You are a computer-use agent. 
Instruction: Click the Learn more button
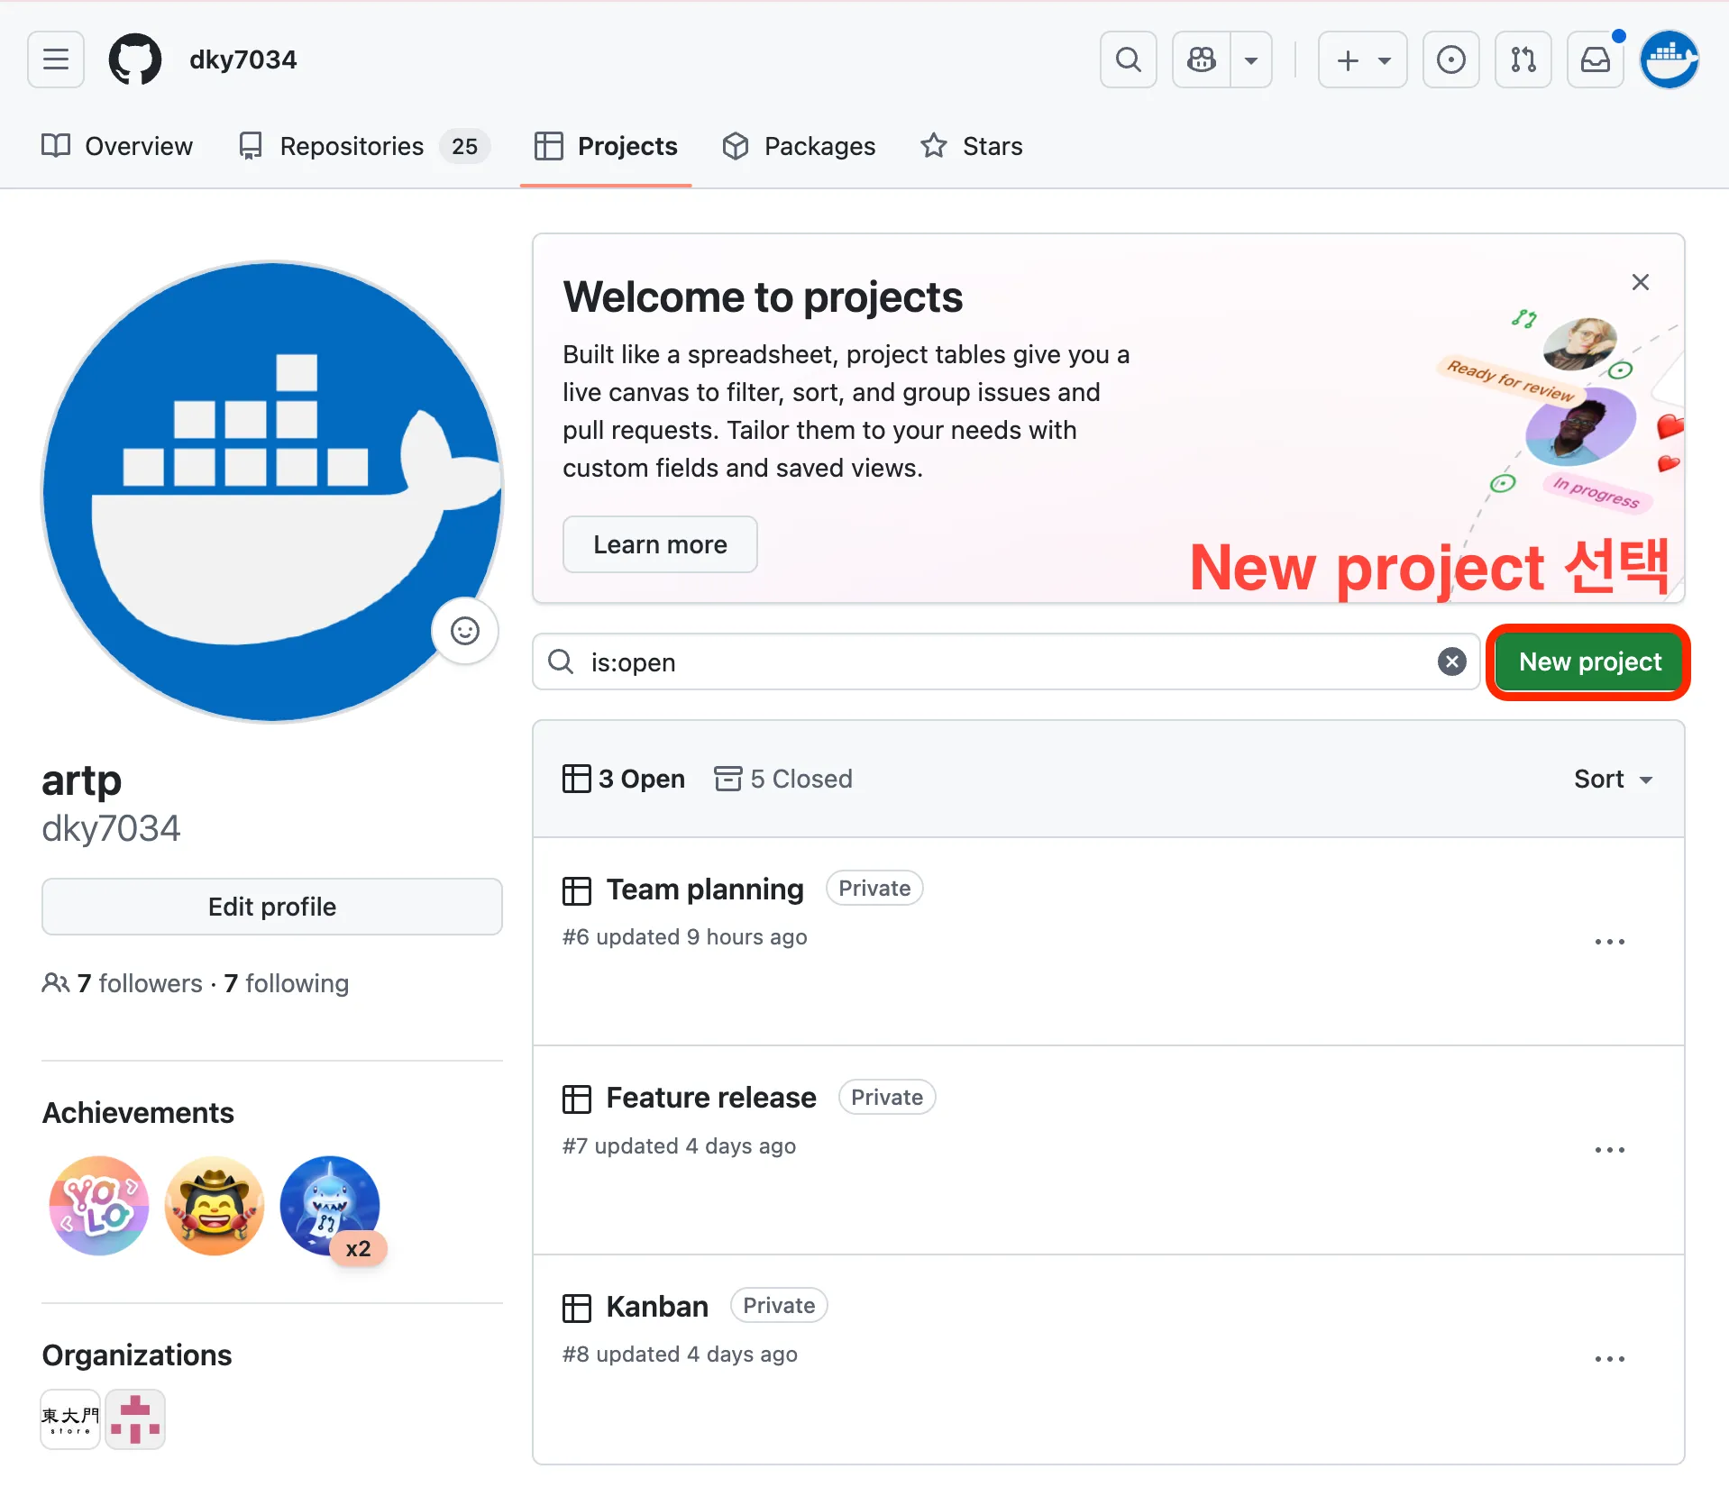tap(660, 544)
